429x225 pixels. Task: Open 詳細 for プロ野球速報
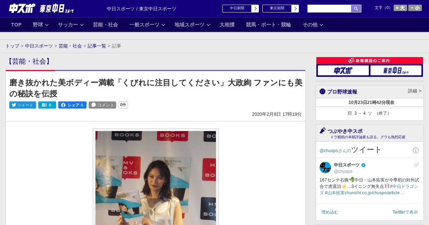click(x=415, y=91)
